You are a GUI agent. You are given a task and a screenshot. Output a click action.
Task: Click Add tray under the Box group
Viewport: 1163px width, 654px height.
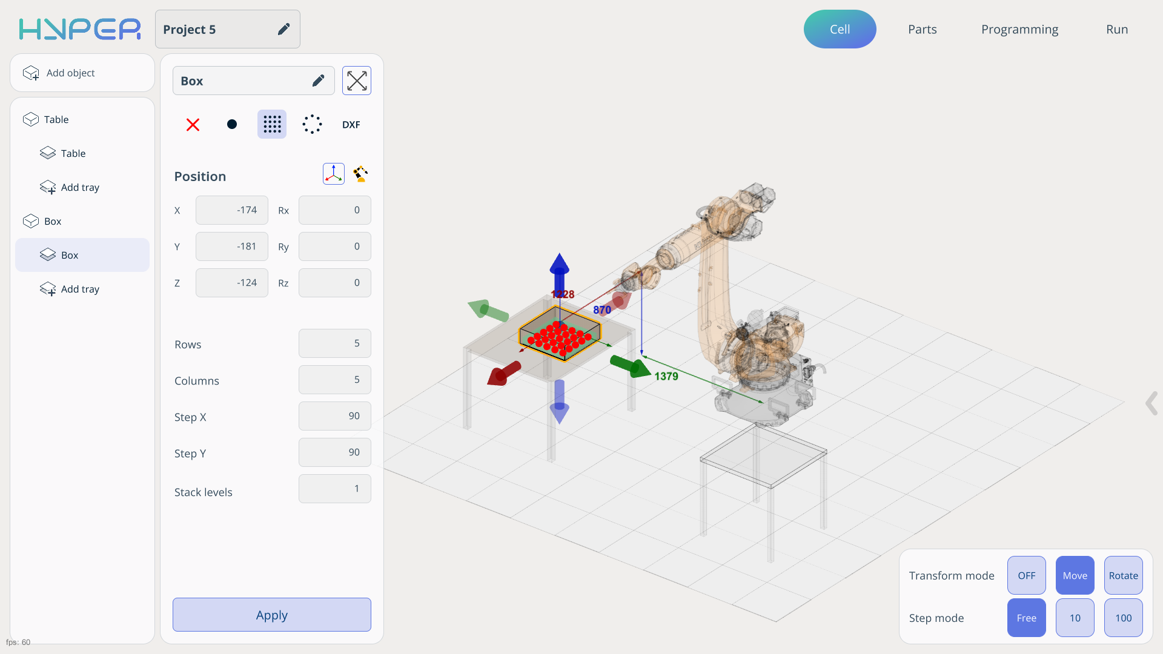(x=80, y=289)
